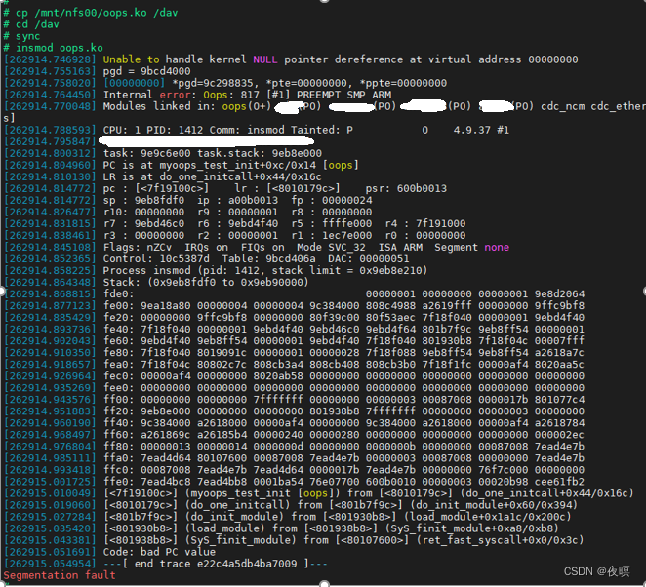Click the magenta 'NULL' keyword

coord(264,59)
